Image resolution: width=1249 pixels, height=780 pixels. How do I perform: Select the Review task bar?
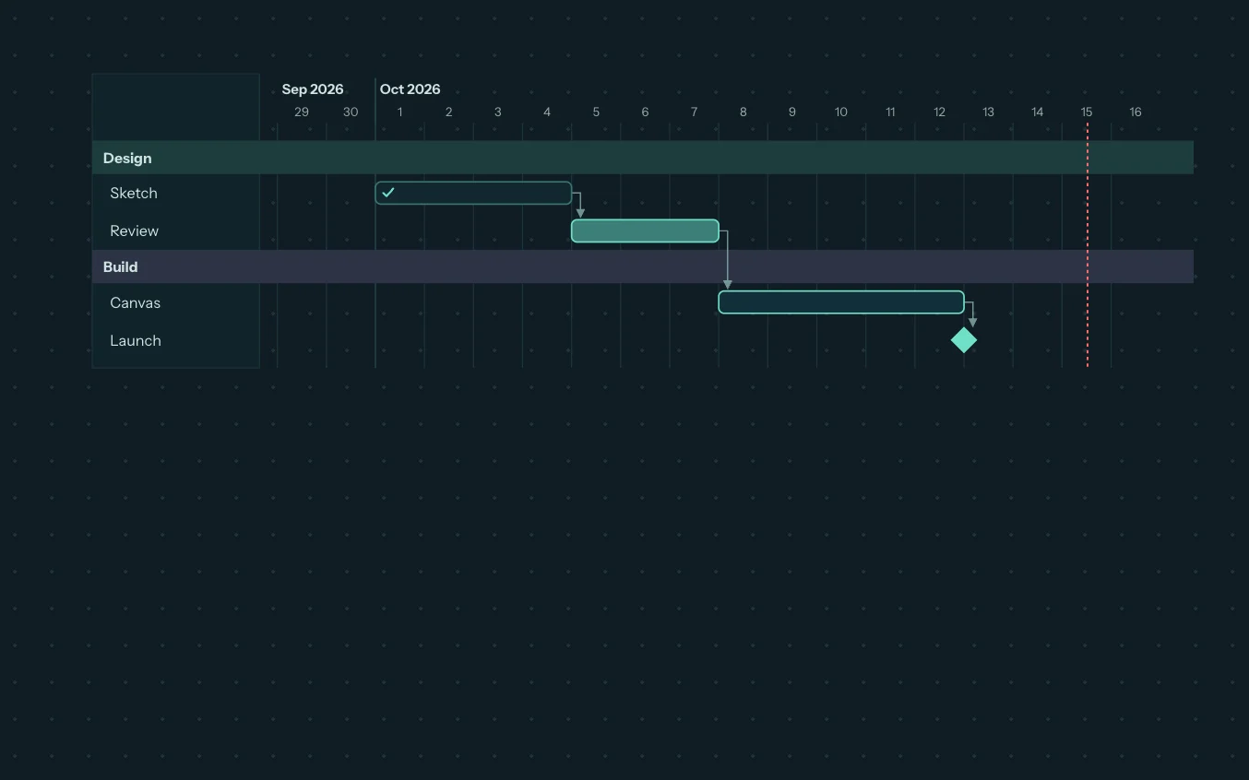pyautogui.click(x=645, y=230)
